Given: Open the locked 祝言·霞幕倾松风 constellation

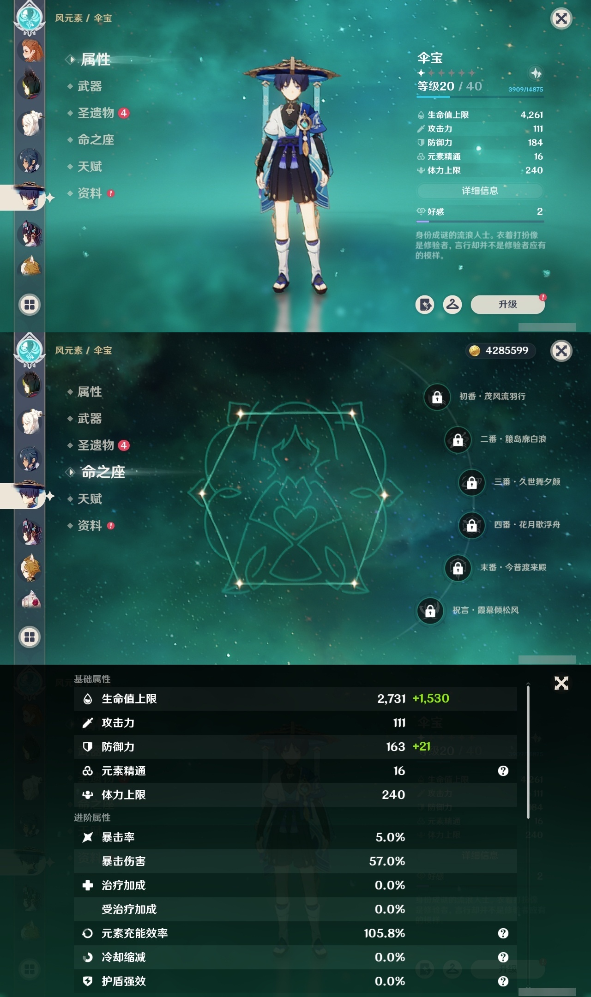Looking at the screenshot, I should pyautogui.click(x=430, y=611).
